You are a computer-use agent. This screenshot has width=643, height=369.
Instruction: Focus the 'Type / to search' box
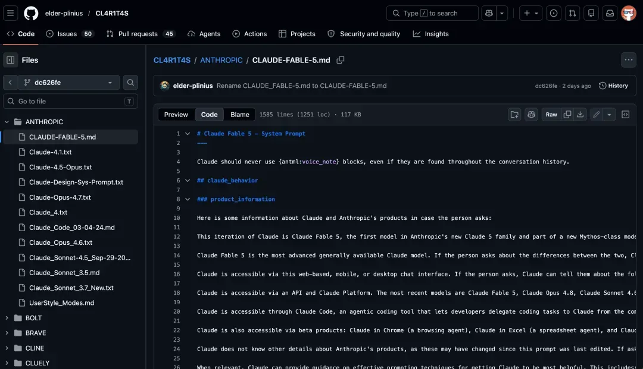pos(432,13)
